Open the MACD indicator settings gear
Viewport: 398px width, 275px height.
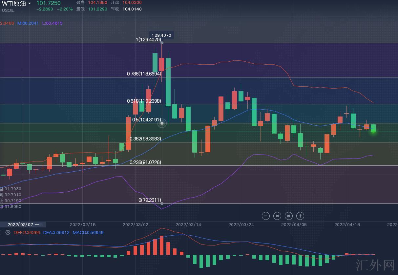click(8, 232)
